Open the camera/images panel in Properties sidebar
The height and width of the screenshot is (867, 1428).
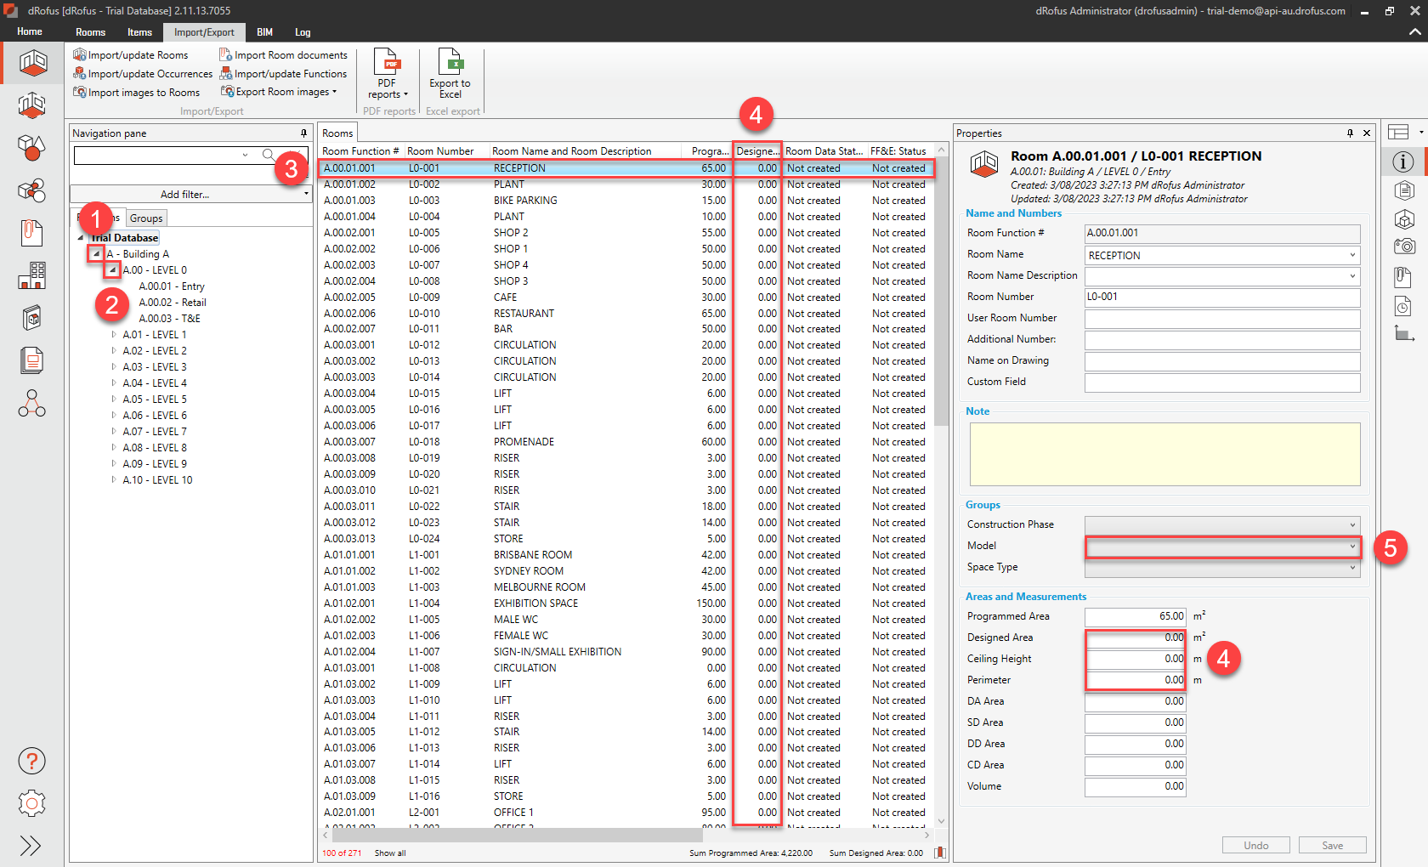tap(1403, 246)
